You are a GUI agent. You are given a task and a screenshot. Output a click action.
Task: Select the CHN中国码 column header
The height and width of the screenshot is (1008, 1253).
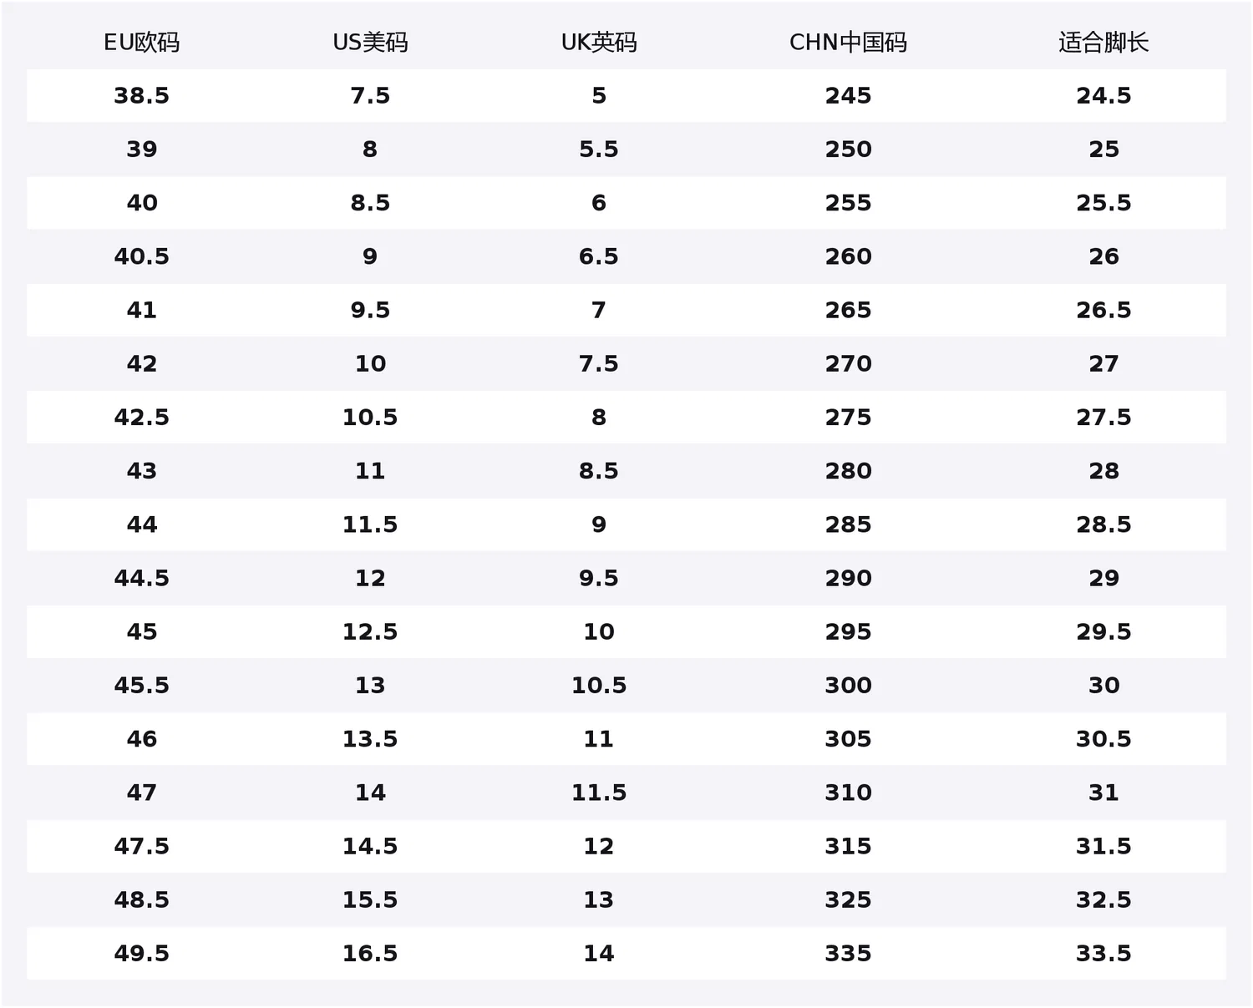(848, 43)
